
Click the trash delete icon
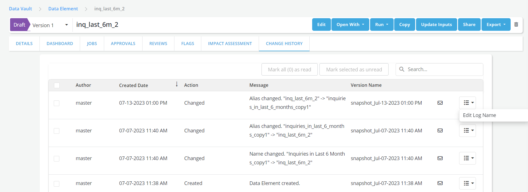point(516,25)
